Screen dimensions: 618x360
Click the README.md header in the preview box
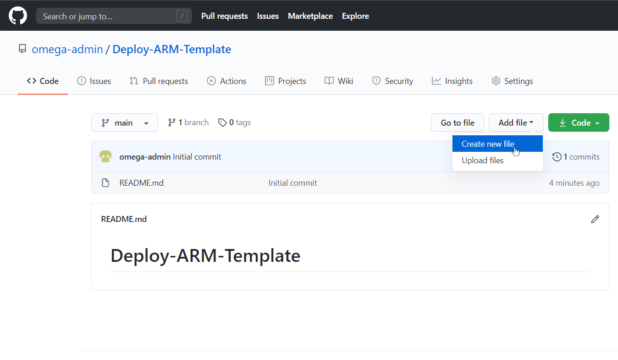[124, 219]
